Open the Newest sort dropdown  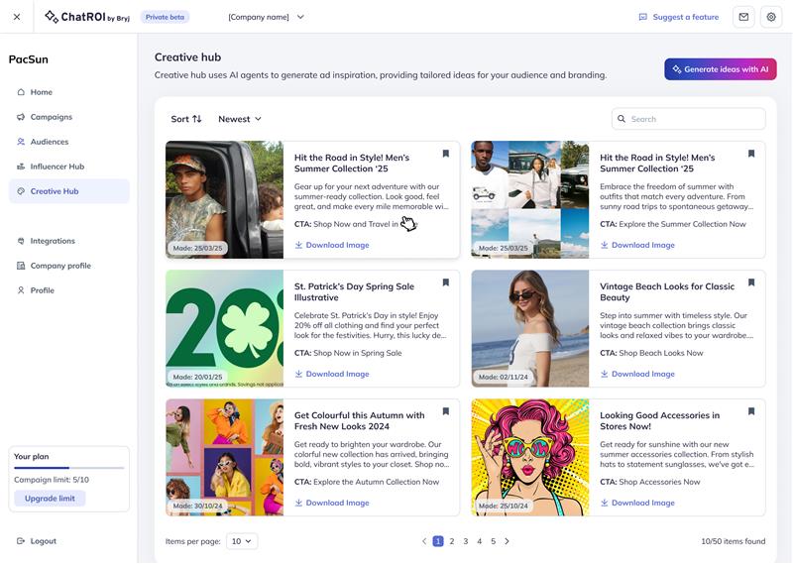click(x=240, y=119)
